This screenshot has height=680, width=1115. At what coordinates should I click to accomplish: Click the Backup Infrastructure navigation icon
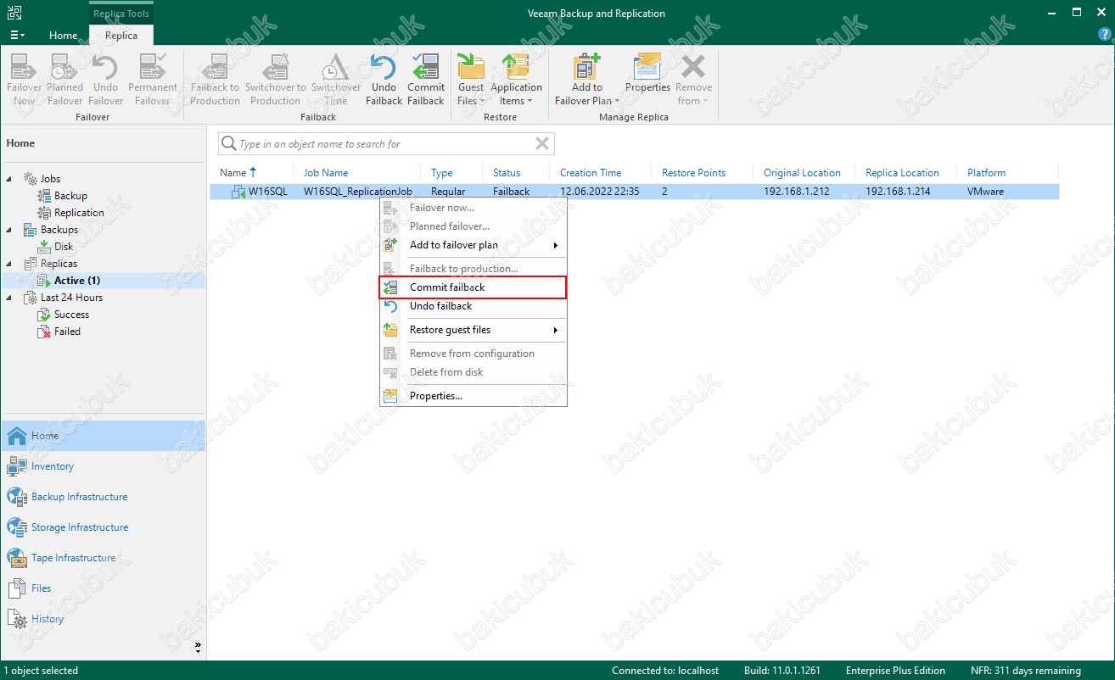tap(17, 497)
